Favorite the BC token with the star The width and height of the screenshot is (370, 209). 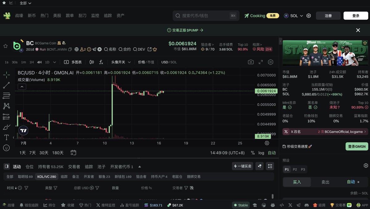coord(5,46)
